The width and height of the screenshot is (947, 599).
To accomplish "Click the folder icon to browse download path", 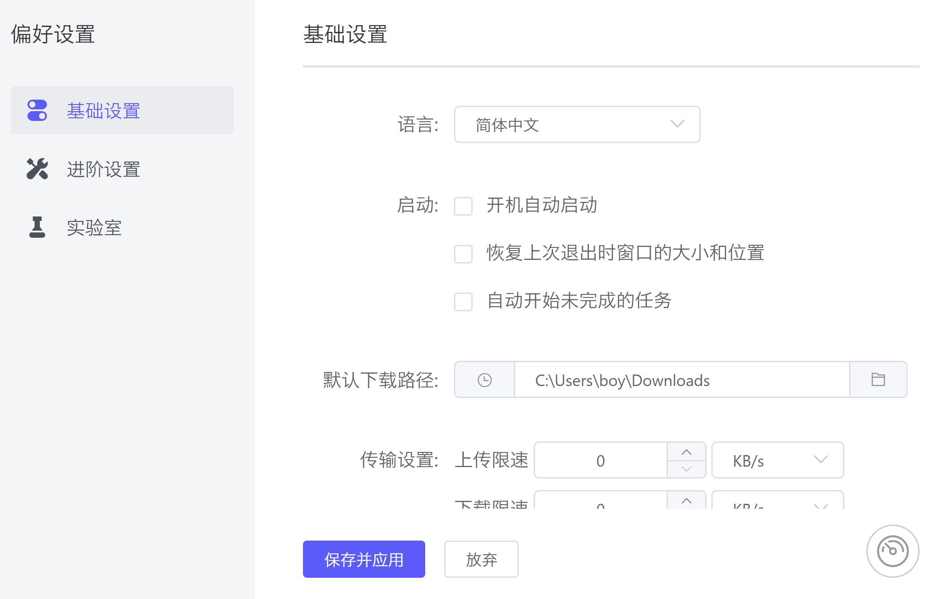I will click(x=878, y=380).
